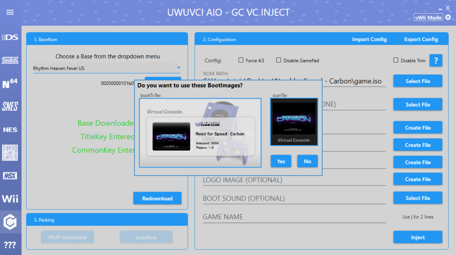Click Import Config in the configuration header
456x255 pixels.
click(369, 39)
